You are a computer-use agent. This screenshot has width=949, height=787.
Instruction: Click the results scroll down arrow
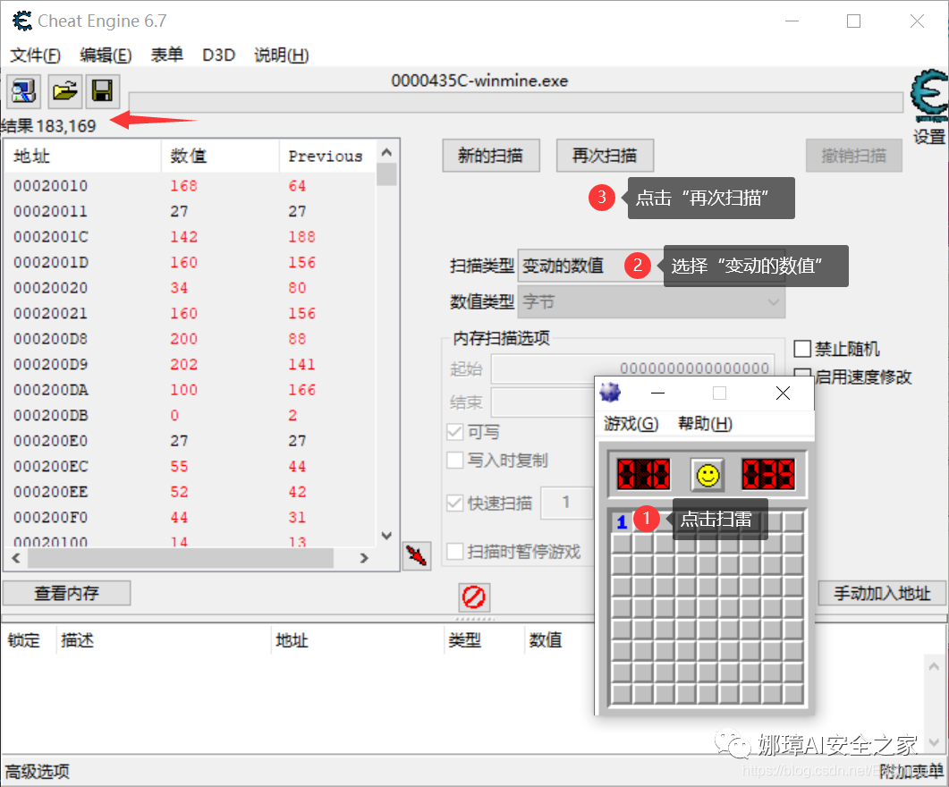coord(386,536)
